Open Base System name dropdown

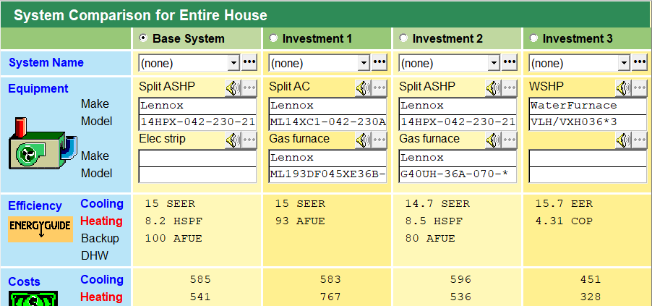tap(234, 63)
